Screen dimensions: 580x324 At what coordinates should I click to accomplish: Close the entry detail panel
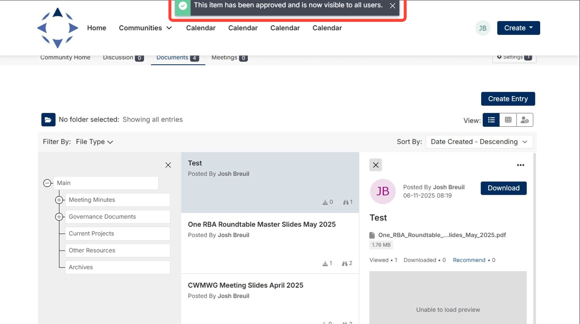[375, 165]
